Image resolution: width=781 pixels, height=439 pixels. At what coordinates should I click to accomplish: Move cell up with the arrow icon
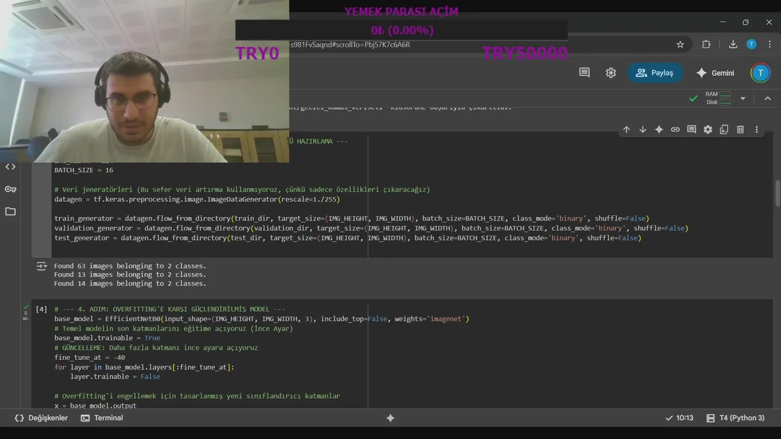tap(626, 129)
